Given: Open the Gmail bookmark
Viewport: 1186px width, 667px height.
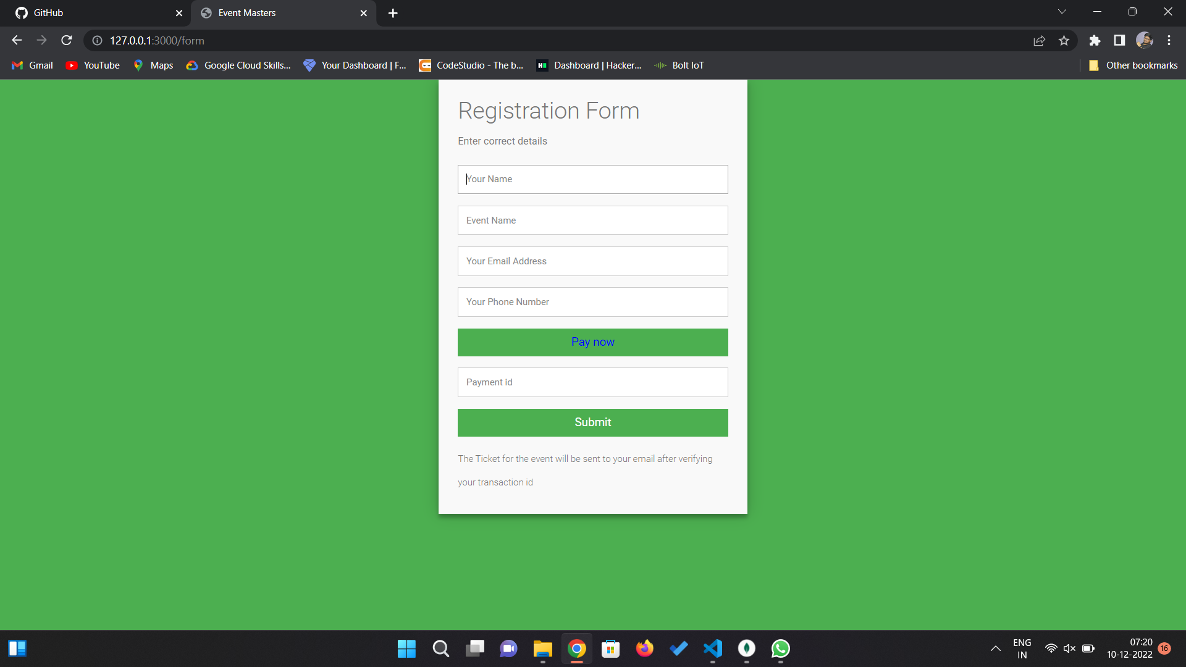Looking at the screenshot, I should (x=31, y=65).
